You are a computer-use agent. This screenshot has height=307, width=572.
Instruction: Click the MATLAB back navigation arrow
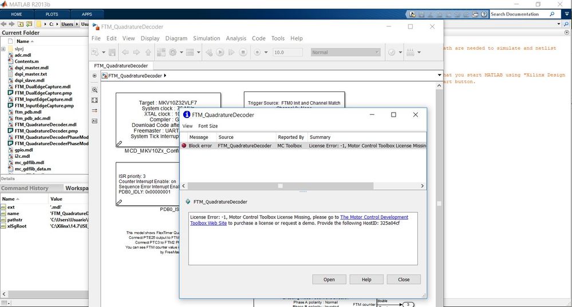coord(3,24)
